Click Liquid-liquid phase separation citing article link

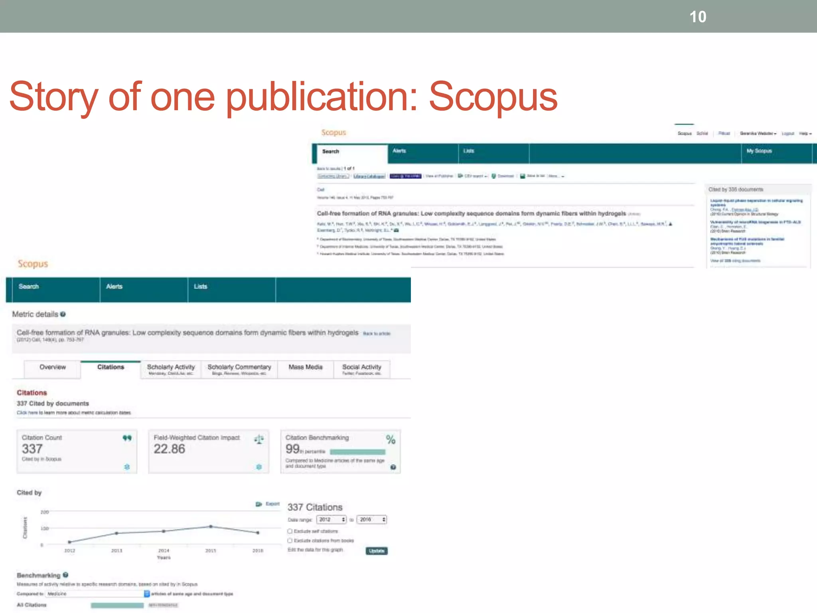click(756, 203)
